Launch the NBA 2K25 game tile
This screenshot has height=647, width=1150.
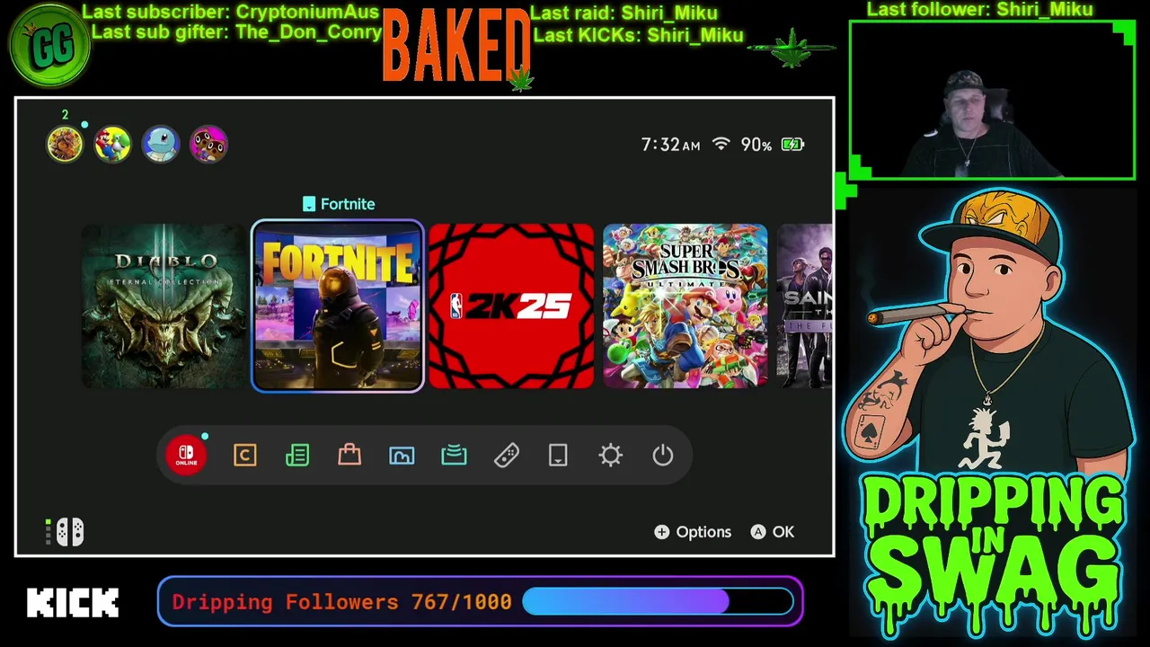pyautogui.click(x=511, y=306)
